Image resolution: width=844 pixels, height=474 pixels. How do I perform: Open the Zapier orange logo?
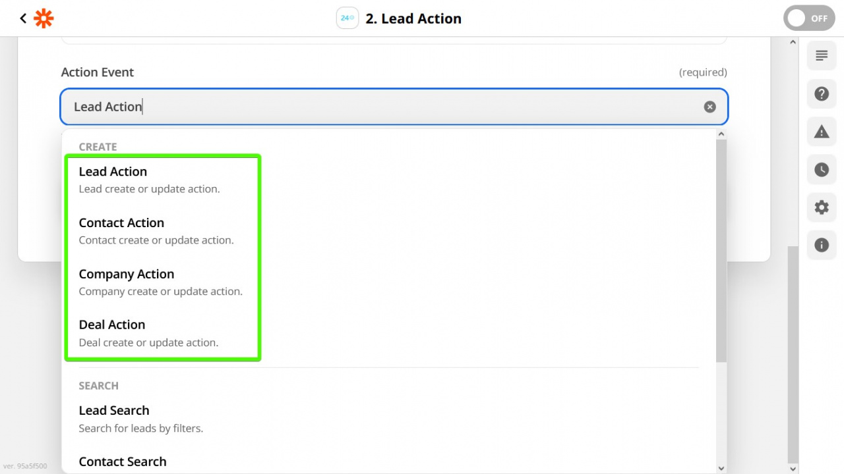coord(44,18)
